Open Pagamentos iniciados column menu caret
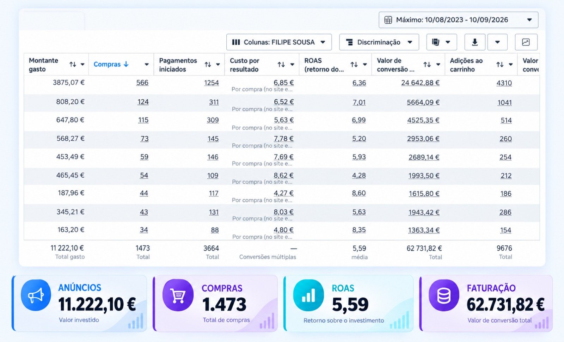Viewport: 564px width, 342px height. tap(218, 64)
